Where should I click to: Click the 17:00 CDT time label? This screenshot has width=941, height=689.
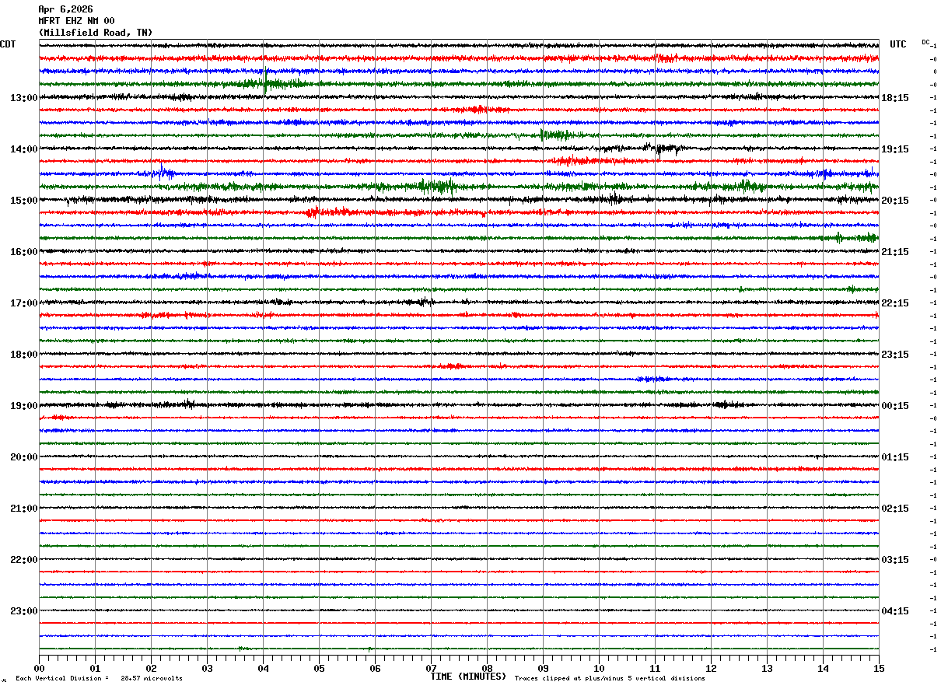point(24,303)
